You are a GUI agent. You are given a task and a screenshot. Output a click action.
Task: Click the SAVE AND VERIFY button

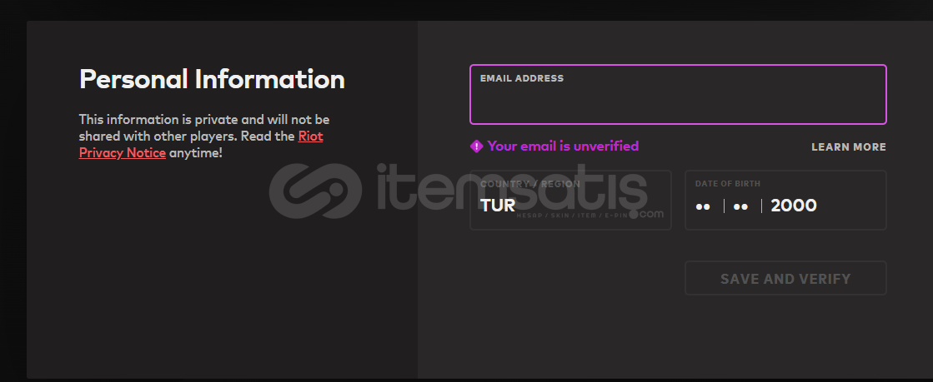click(x=785, y=278)
